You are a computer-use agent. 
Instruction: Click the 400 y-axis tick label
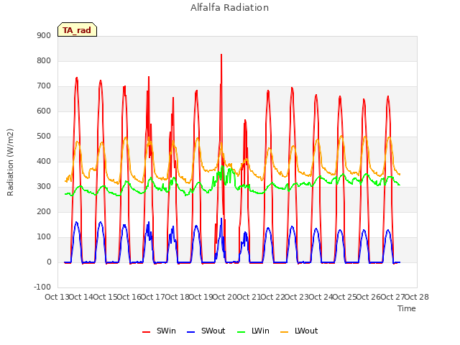click(44, 161)
